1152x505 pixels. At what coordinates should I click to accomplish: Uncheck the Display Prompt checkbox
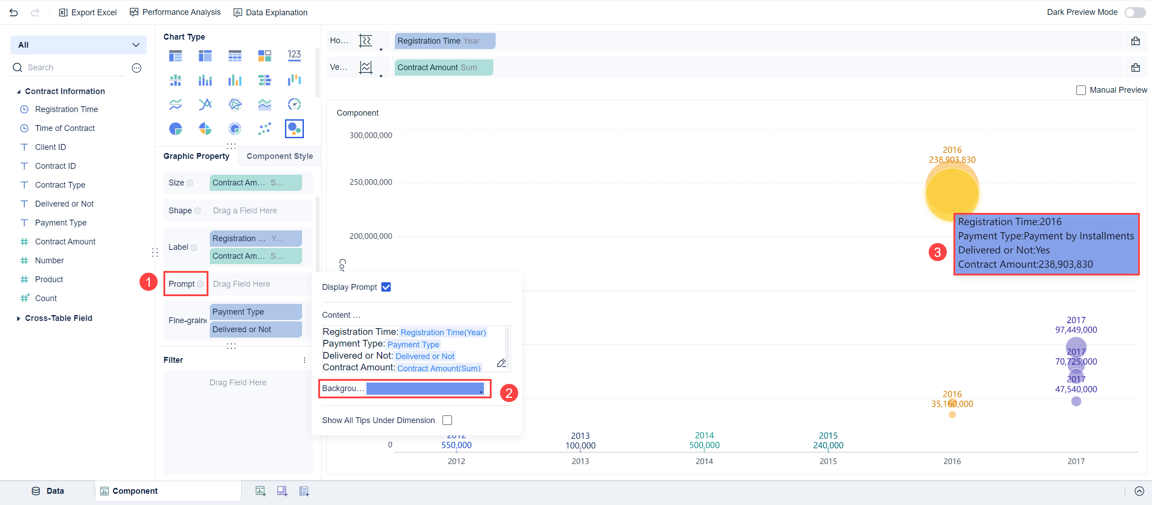pos(386,287)
